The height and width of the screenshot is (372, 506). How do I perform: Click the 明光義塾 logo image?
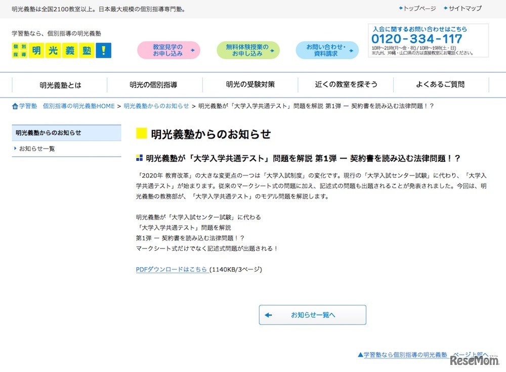pos(62,50)
